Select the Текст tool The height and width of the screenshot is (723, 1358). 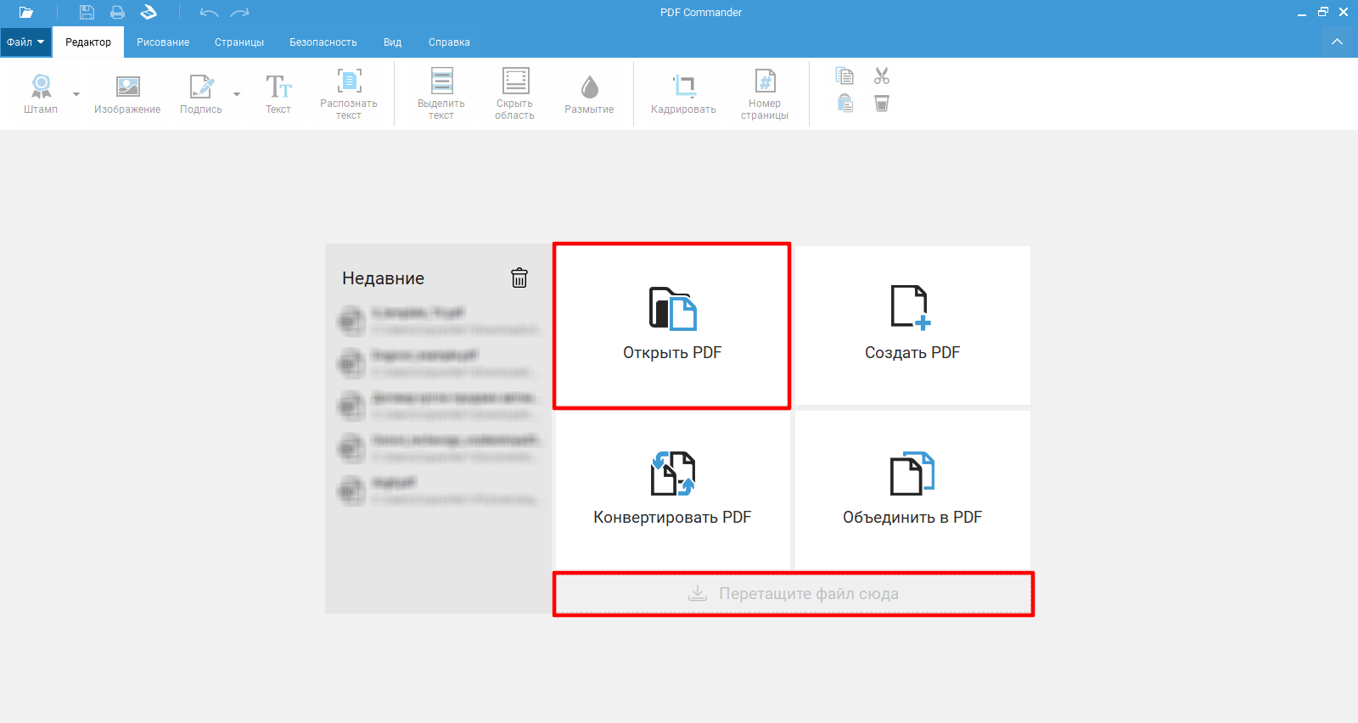(x=278, y=94)
